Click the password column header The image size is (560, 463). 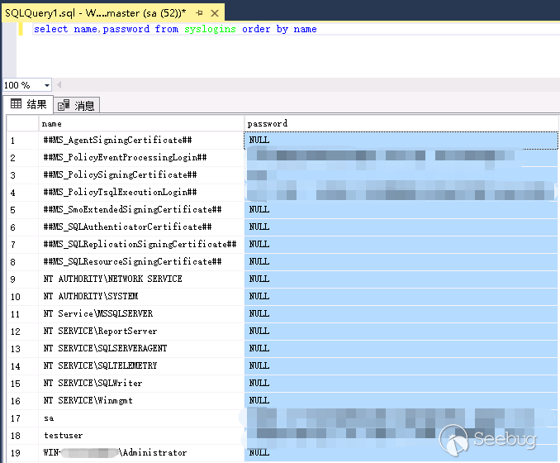coord(401,123)
